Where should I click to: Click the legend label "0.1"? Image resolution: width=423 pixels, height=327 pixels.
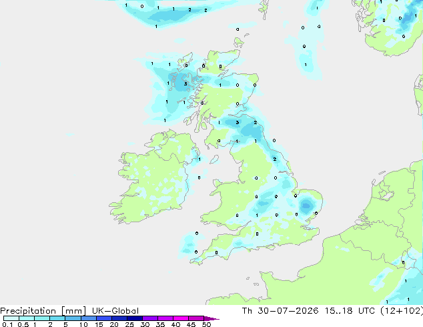point(7,324)
